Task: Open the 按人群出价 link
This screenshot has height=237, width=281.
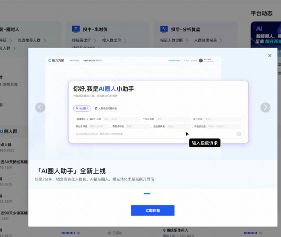Action: pos(112,41)
